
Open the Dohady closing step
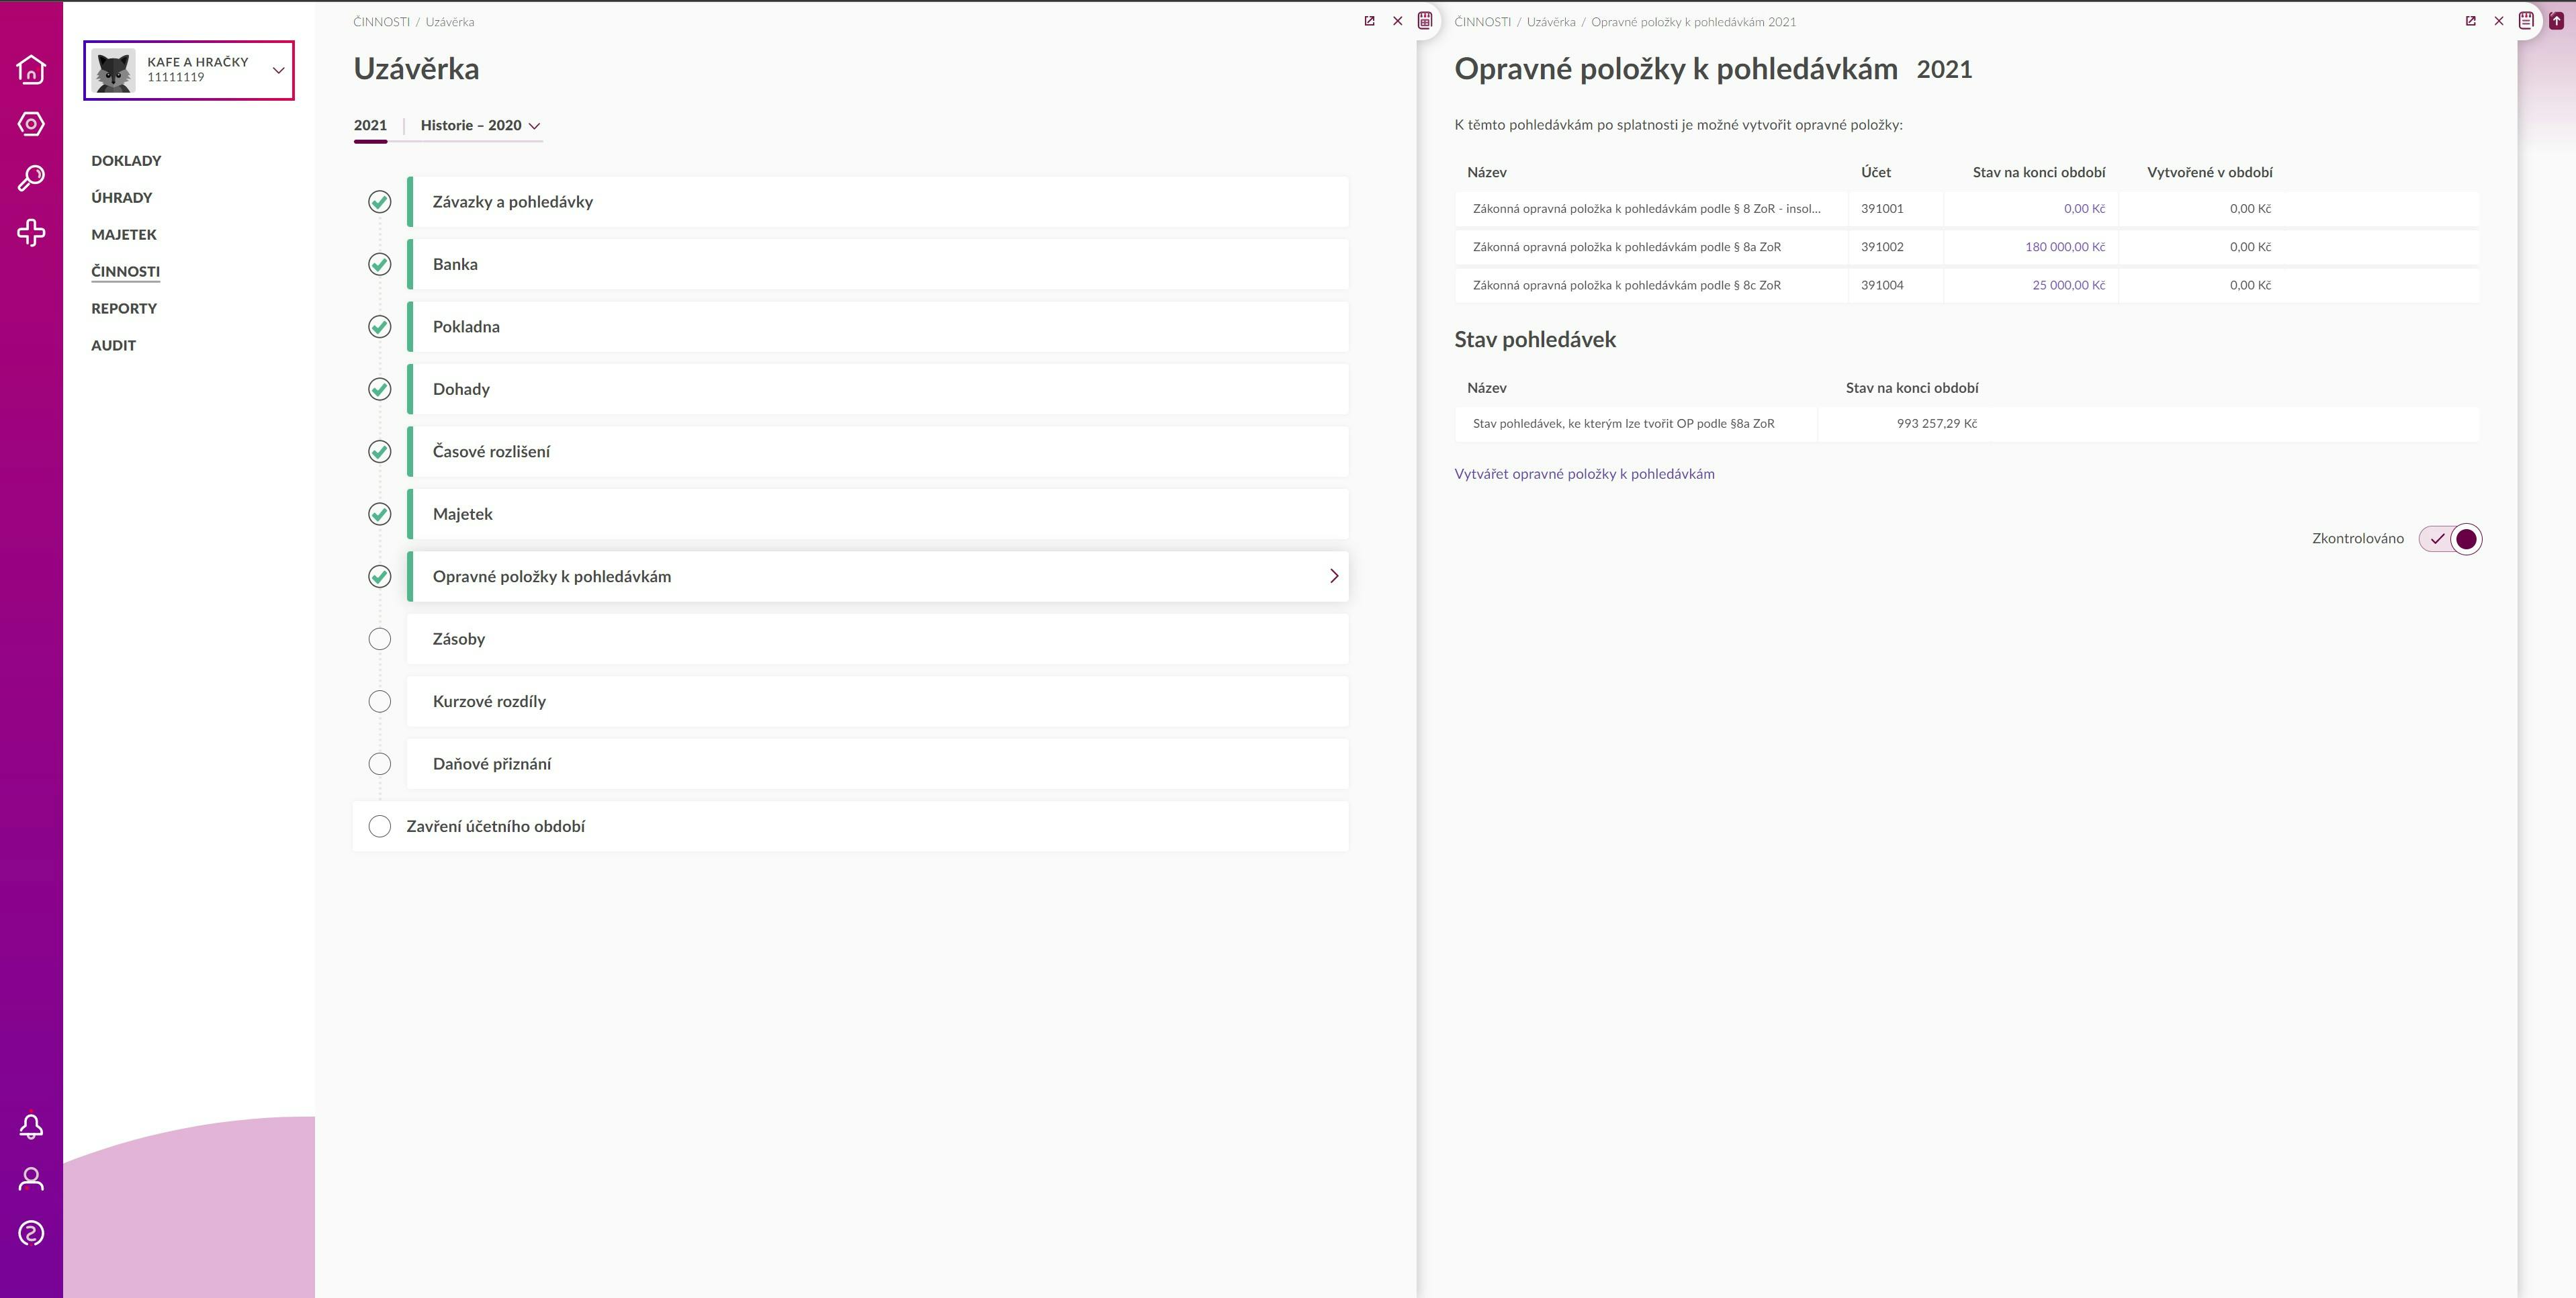(877, 389)
